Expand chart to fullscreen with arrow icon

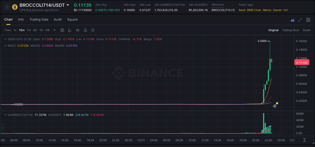(300, 20)
